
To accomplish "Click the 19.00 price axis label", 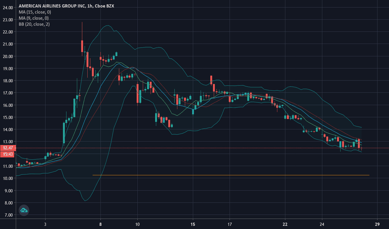I will coord(8,69).
